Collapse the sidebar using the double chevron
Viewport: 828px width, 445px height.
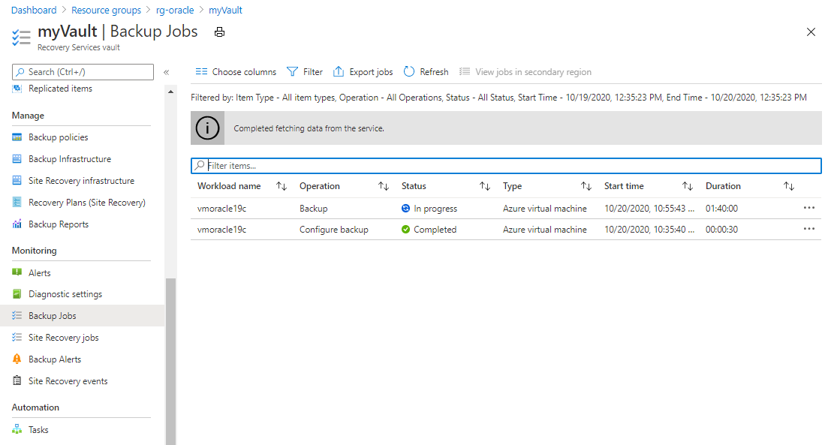pos(167,72)
